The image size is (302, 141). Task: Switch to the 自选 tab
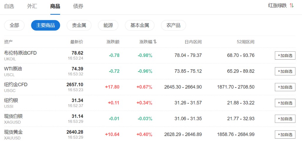point(9,6)
